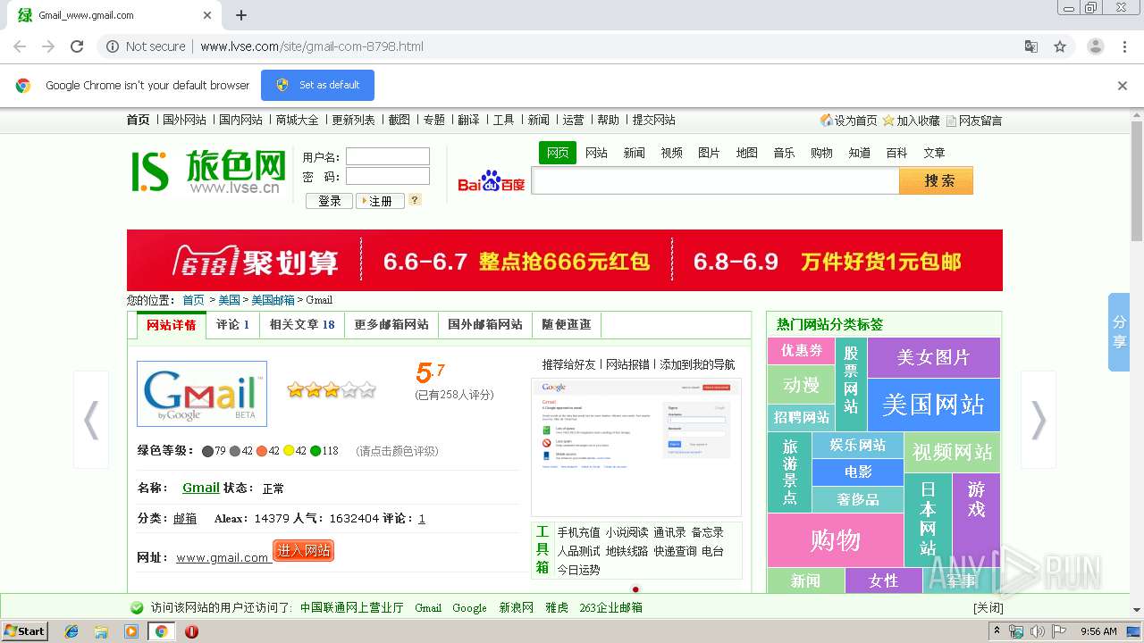Open the 评论 1 tab
This screenshot has width=1144, height=643.
[x=232, y=325]
